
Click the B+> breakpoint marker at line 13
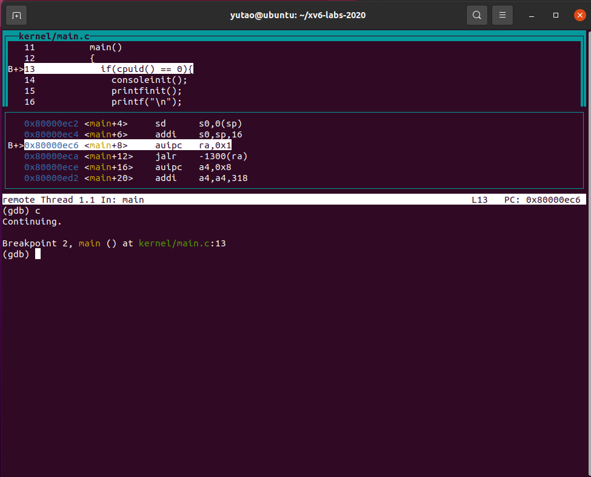(x=15, y=69)
